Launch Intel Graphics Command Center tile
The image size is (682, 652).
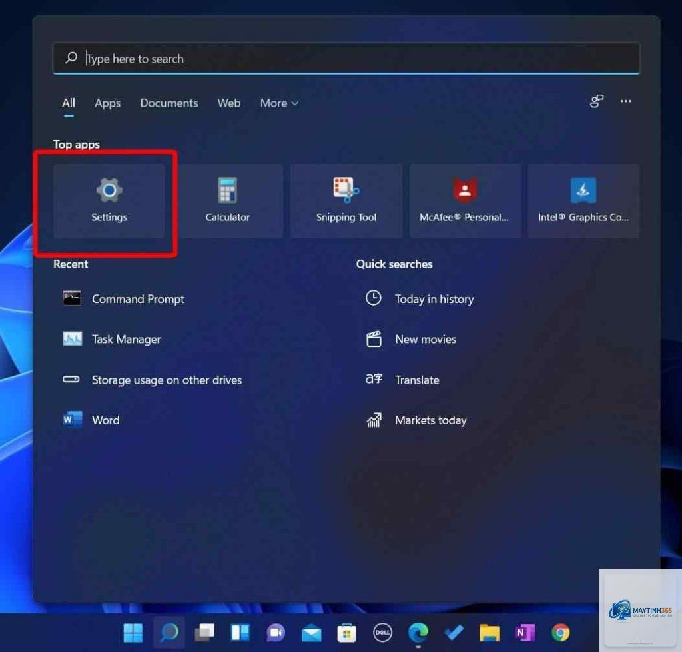click(583, 201)
